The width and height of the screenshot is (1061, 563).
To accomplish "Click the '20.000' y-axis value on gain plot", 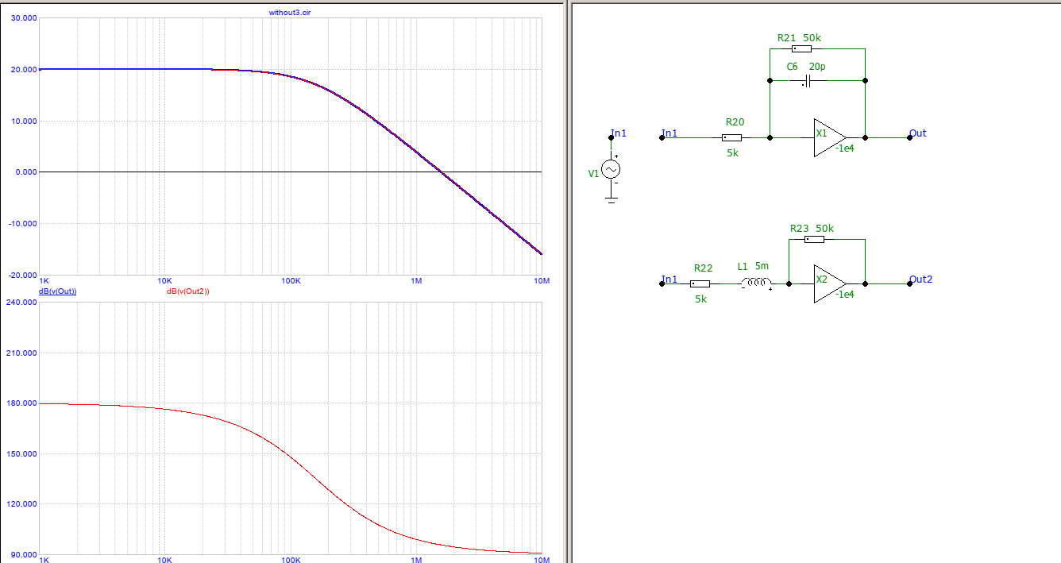I will [x=23, y=70].
